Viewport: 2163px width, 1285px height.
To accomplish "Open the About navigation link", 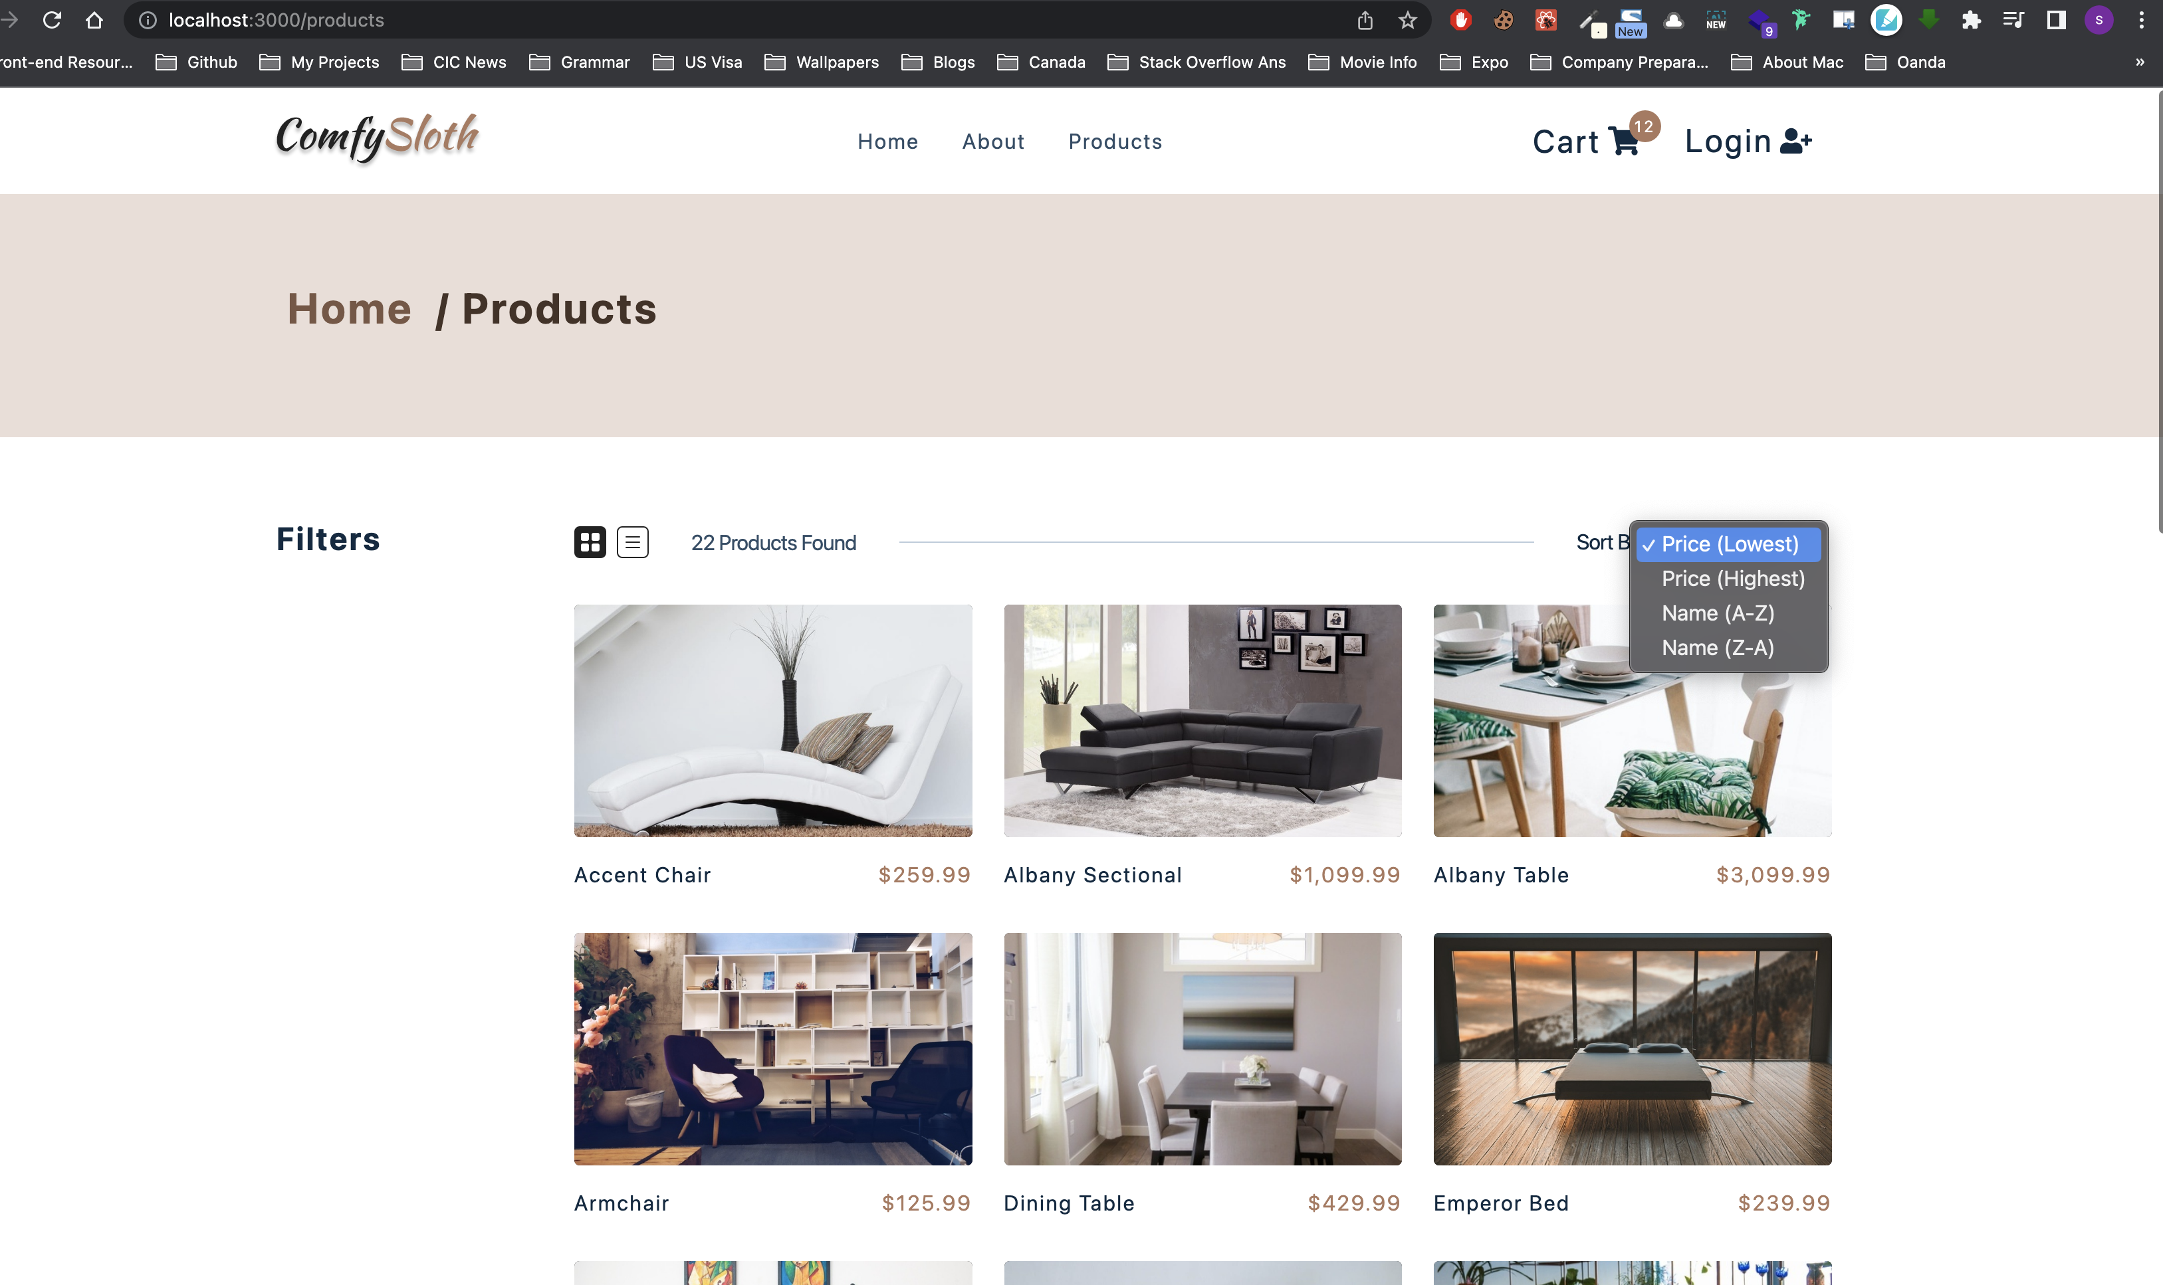I will [x=994, y=141].
